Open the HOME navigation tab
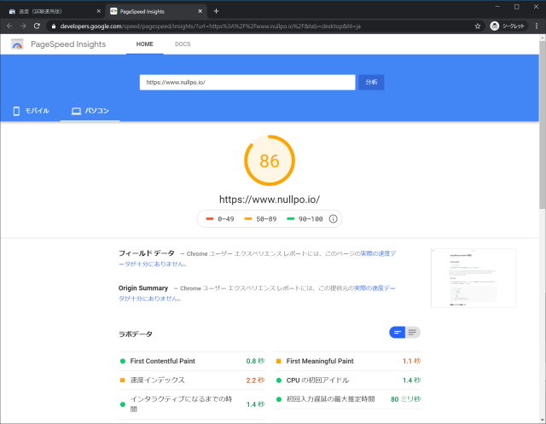 pos(144,44)
